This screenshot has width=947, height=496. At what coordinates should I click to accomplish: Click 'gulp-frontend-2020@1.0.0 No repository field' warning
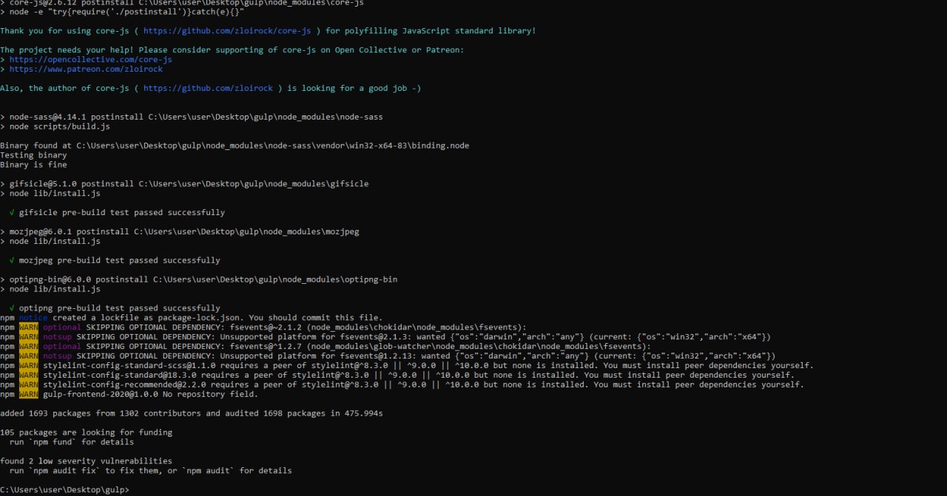click(x=129, y=395)
